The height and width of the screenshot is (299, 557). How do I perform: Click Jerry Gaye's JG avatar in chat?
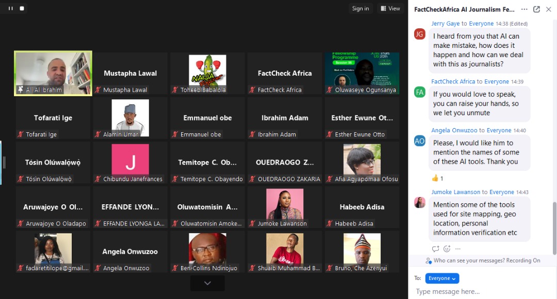tap(419, 34)
